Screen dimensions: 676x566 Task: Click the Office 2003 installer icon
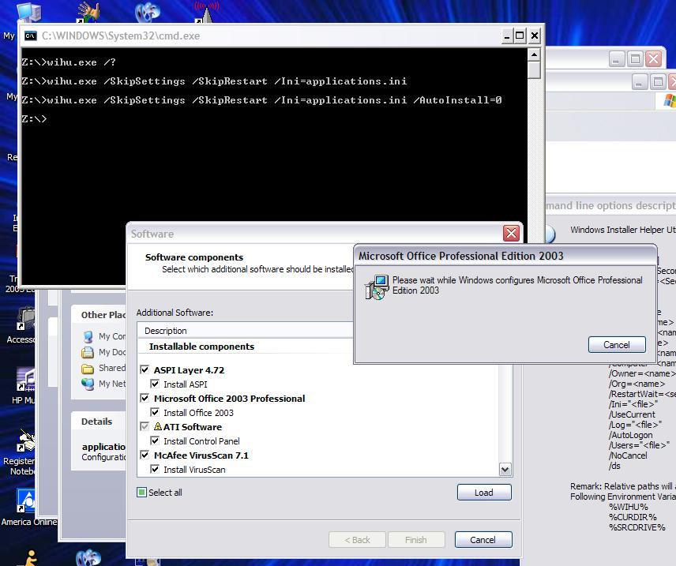376,287
